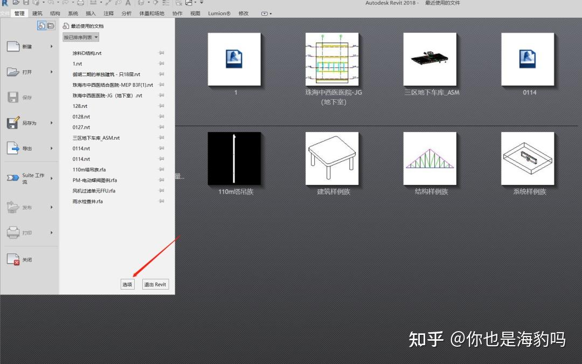Open the 珠海中西医医院-JG project thumbnail

coord(332,59)
